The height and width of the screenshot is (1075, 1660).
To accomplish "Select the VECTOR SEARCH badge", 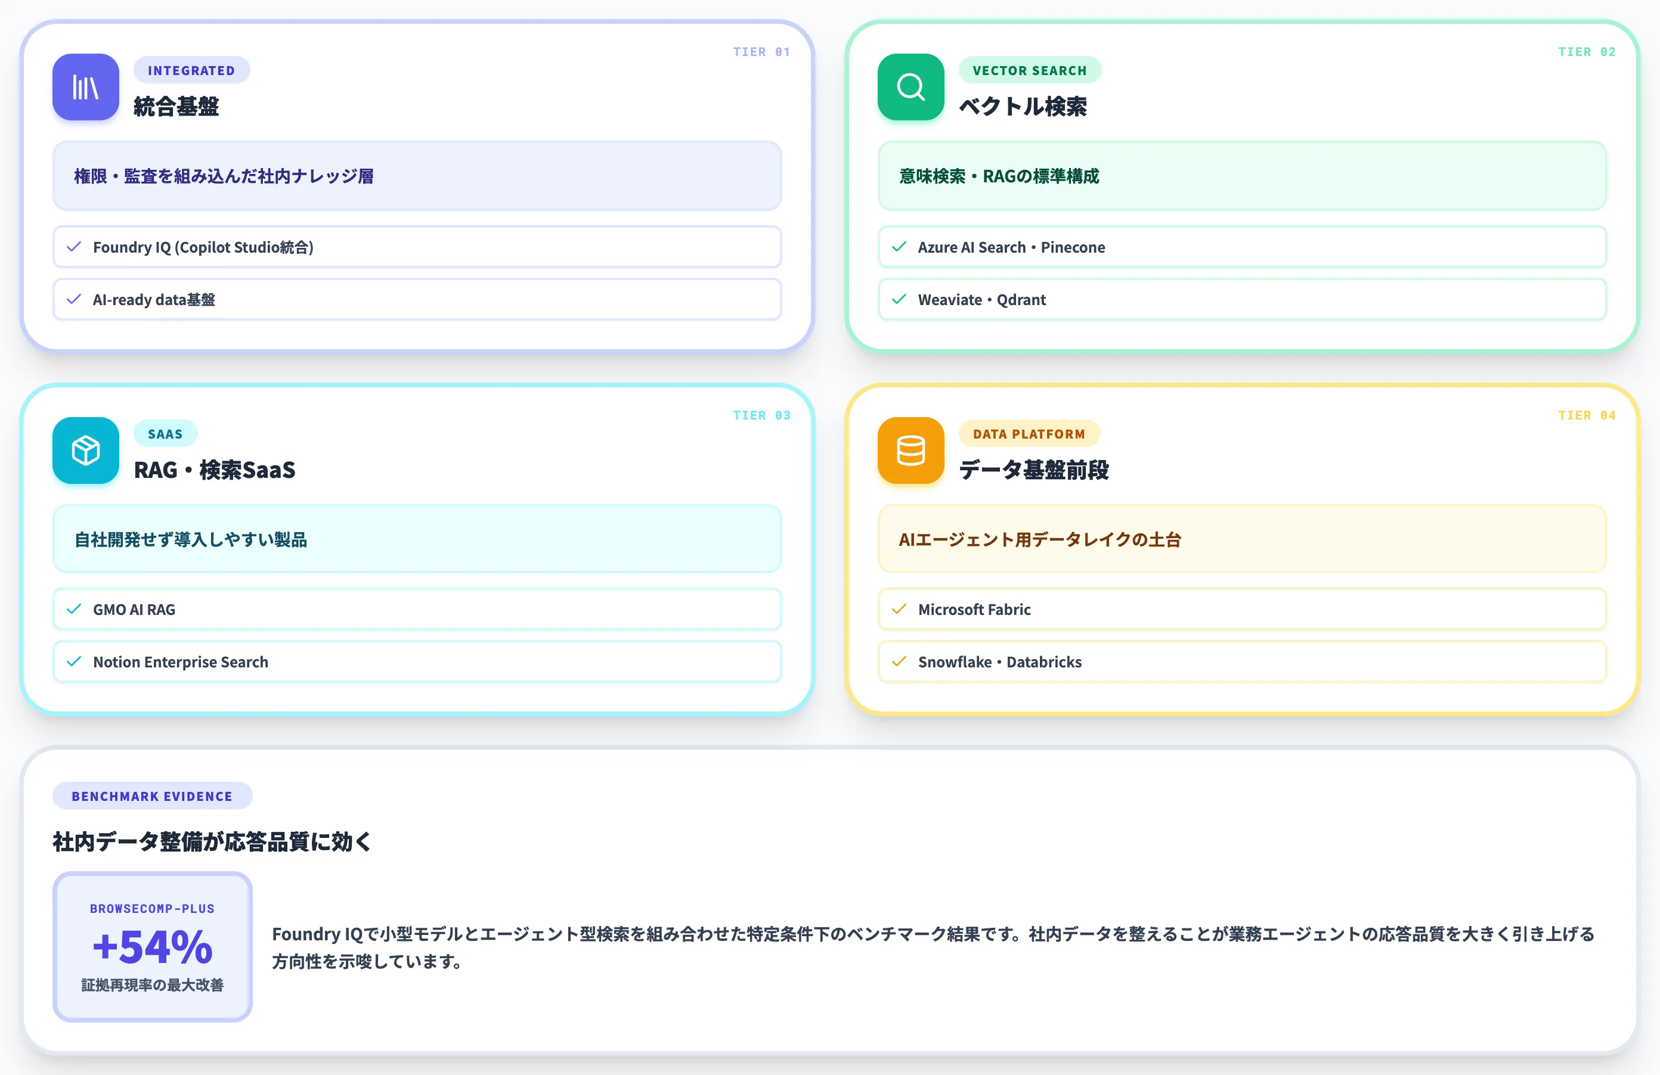I will pos(1030,70).
